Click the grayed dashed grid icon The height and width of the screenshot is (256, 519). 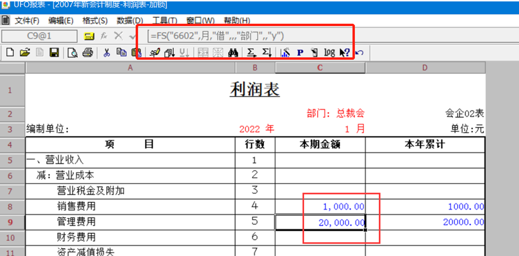[x=218, y=53]
